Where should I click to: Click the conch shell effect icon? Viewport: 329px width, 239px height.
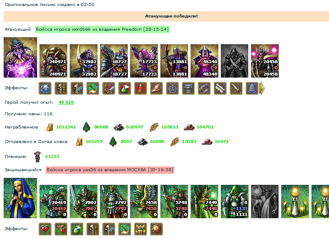click(156, 88)
